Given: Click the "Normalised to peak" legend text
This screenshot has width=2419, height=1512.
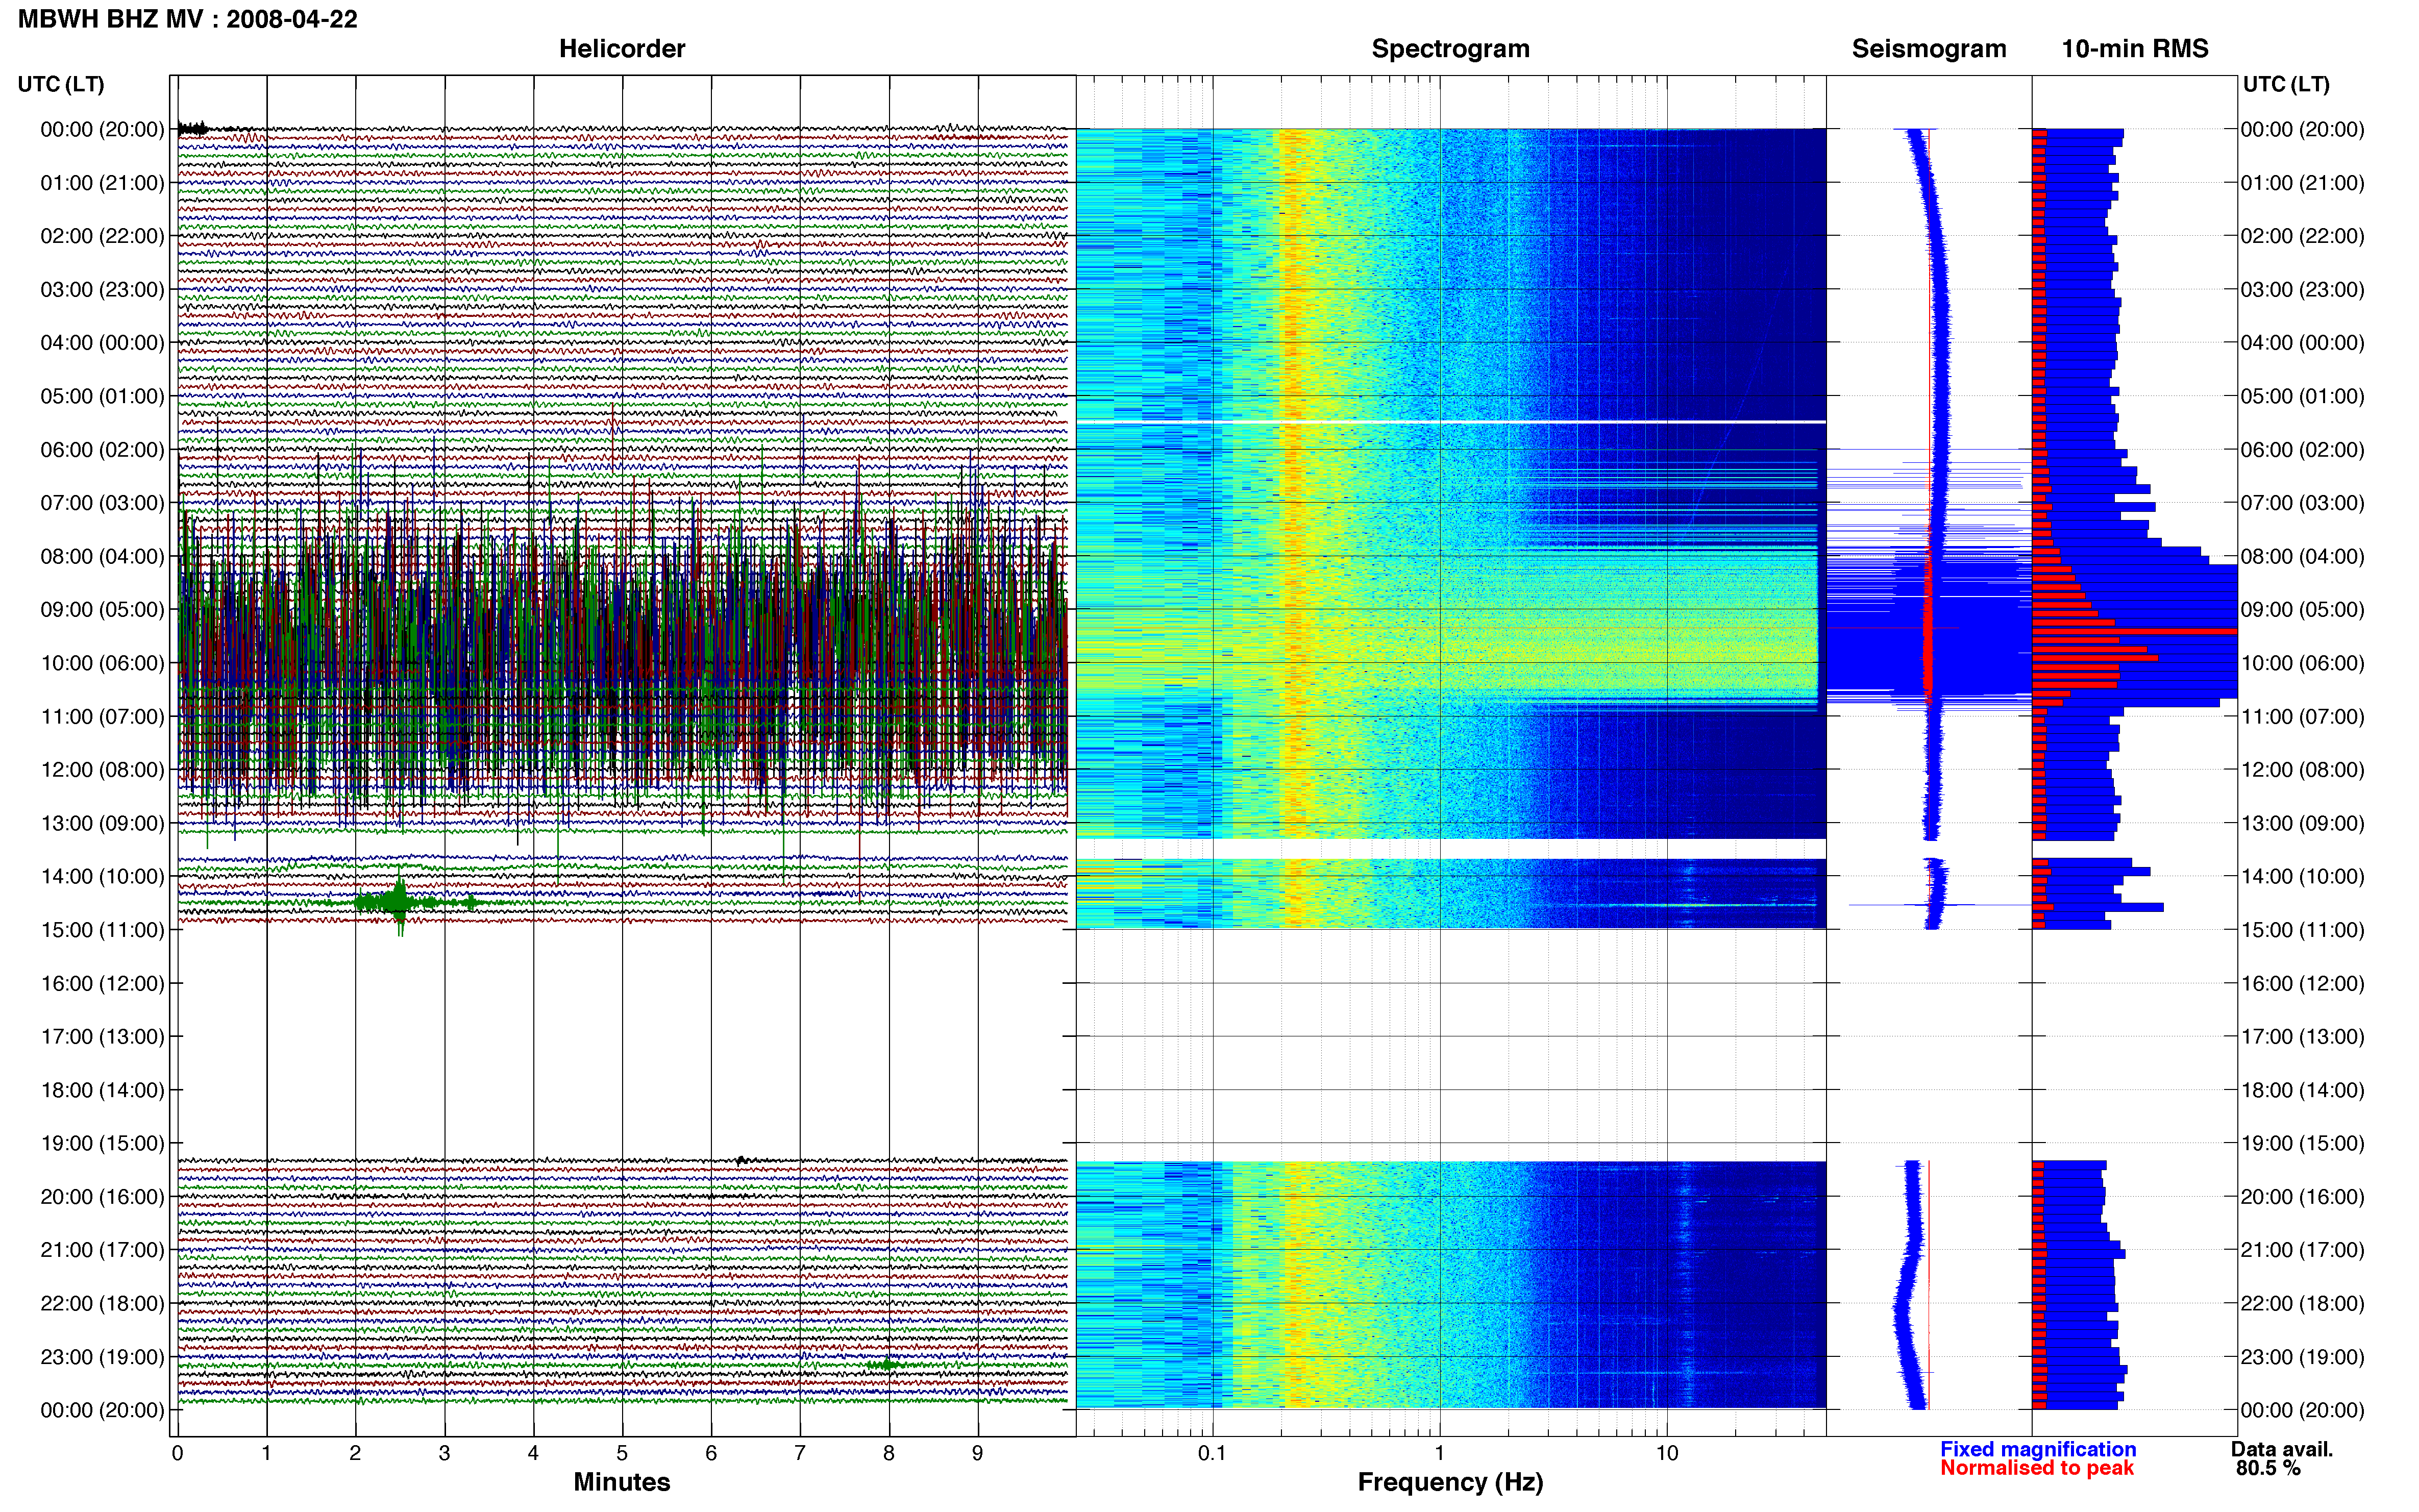Looking at the screenshot, I should point(2037,1468).
